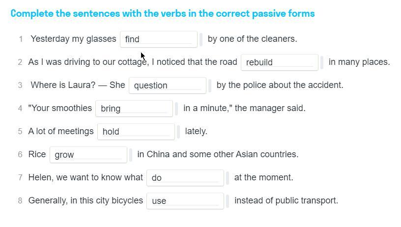Click the gray marker next to 'bring' field
The height and width of the screenshot is (227, 401).
coord(177,109)
